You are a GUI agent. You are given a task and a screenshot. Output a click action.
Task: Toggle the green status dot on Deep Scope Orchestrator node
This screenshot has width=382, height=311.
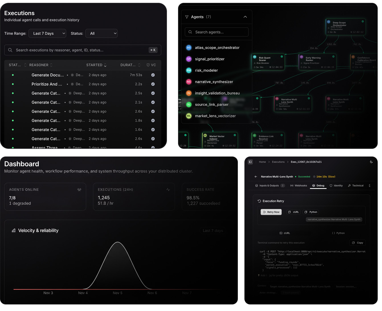[363, 21]
